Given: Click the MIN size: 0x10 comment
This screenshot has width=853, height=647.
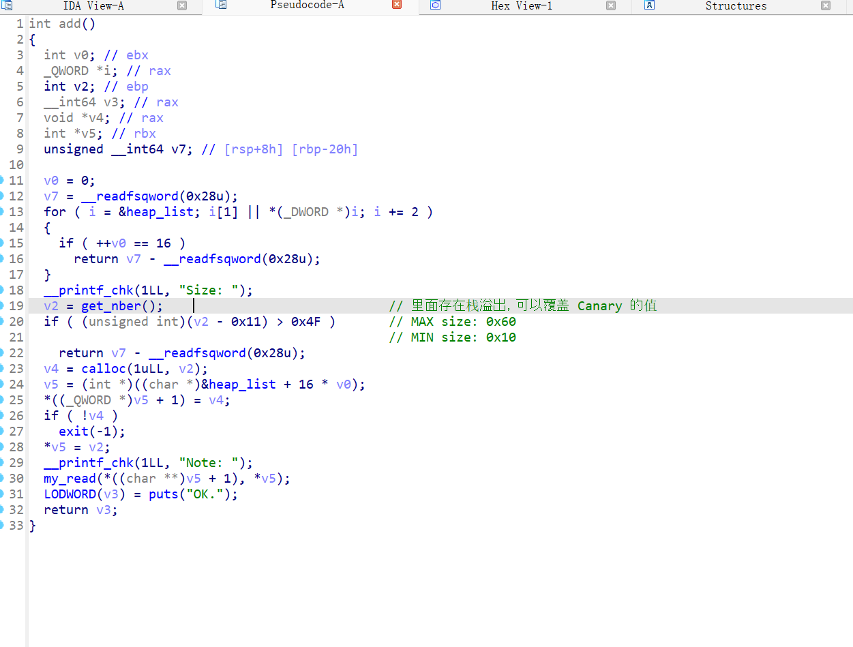Looking at the screenshot, I should 452,337.
